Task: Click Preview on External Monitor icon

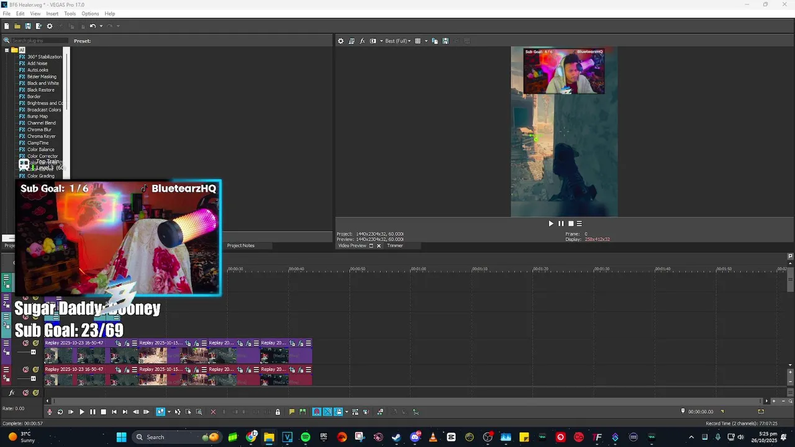Action: pos(352,41)
